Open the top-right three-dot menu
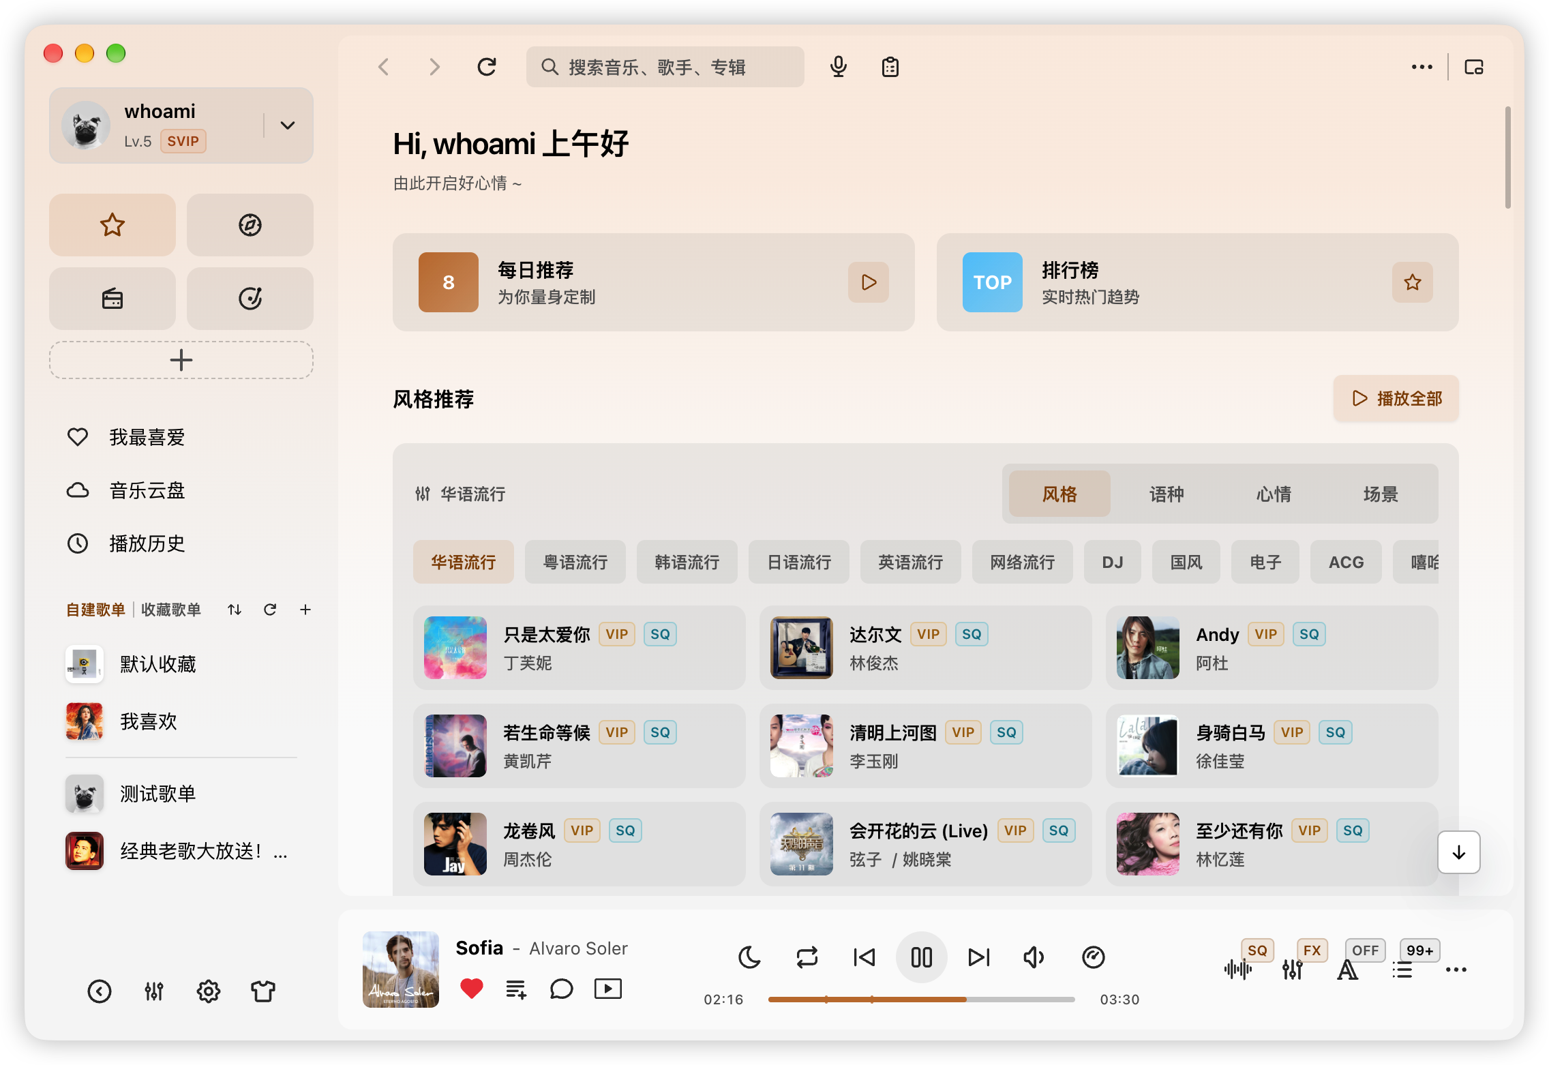The height and width of the screenshot is (1065, 1549). pos(1422,67)
